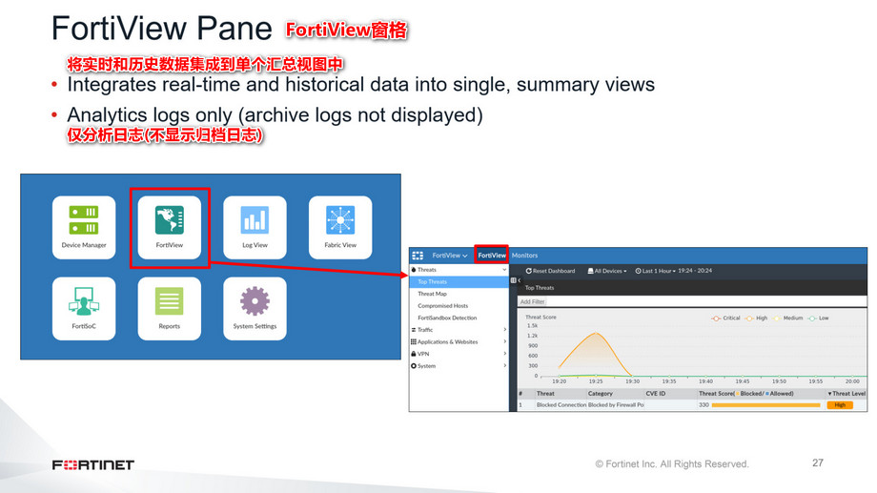
Task: Toggle the Low legend series
Action: [819, 318]
